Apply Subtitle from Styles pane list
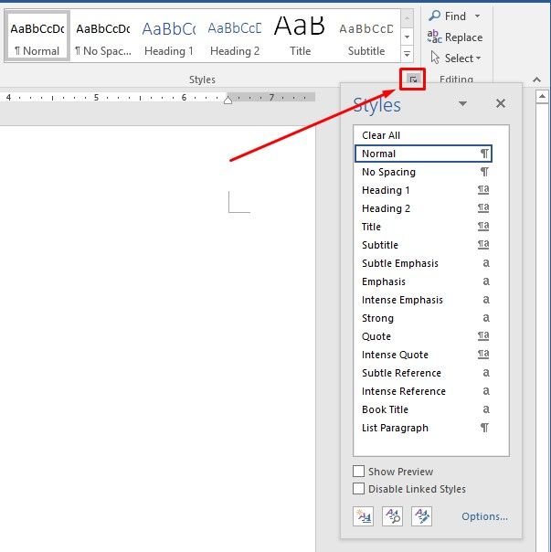This screenshot has height=552, width=551. pos(423,245)
